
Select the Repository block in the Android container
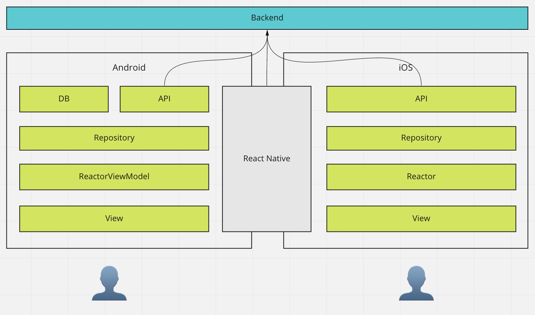click(x=114, y=138)
